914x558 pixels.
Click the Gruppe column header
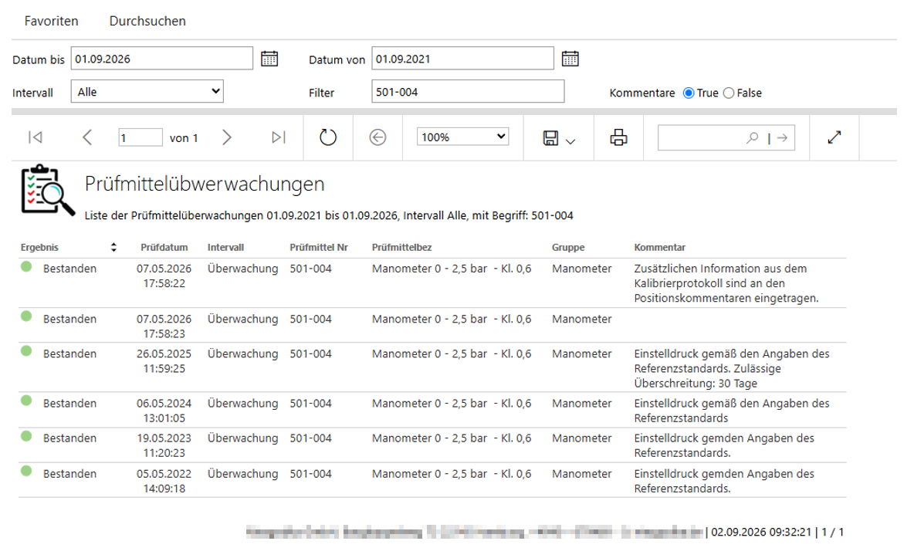[568, 247]
